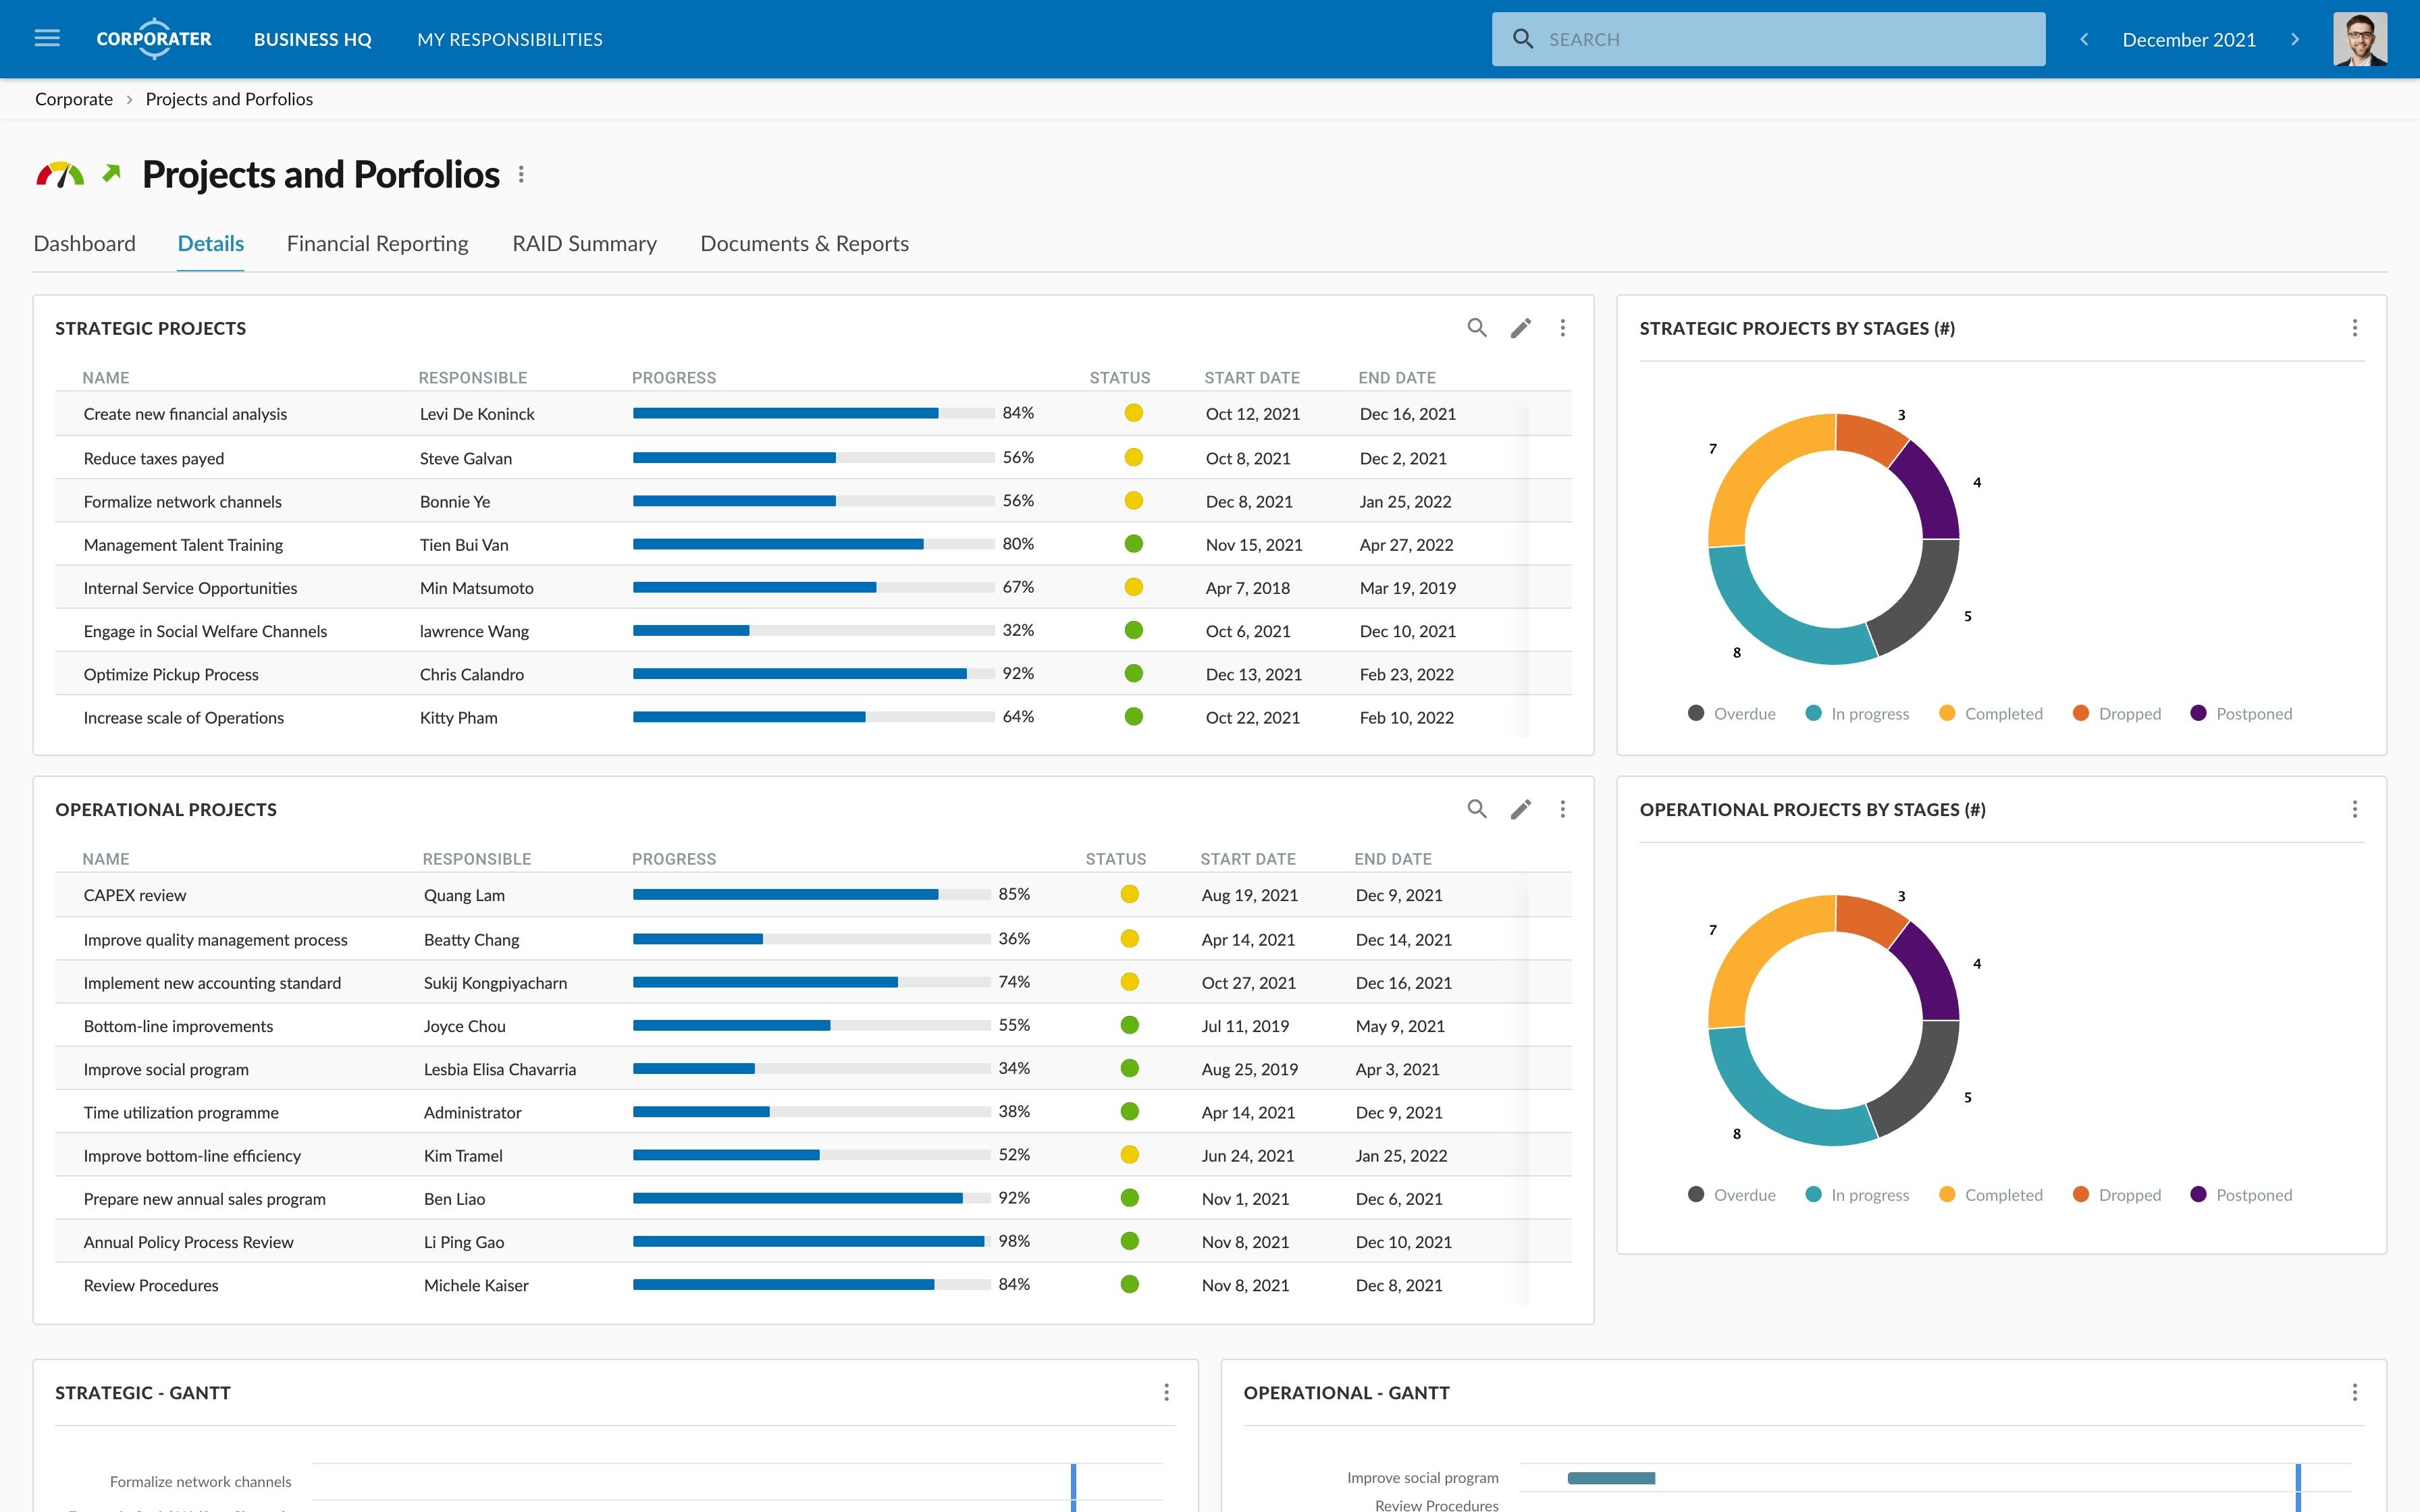Open options menu next to page title
The width and height of the screenshot is (2420, 1512).
pos(521,175)
